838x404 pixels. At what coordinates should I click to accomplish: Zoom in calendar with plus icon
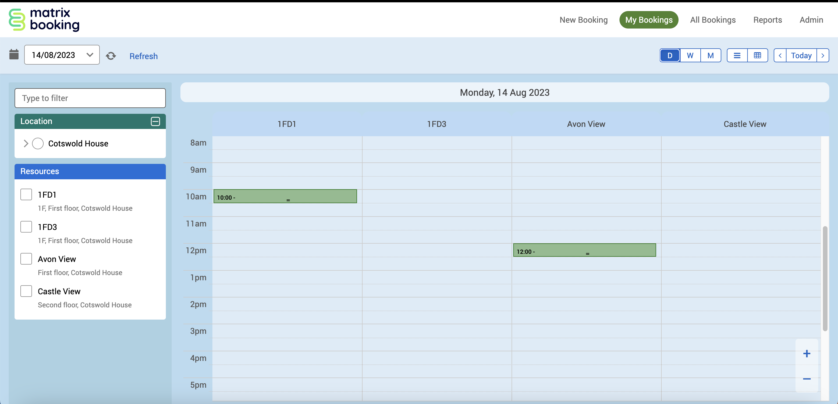[807, 354]
